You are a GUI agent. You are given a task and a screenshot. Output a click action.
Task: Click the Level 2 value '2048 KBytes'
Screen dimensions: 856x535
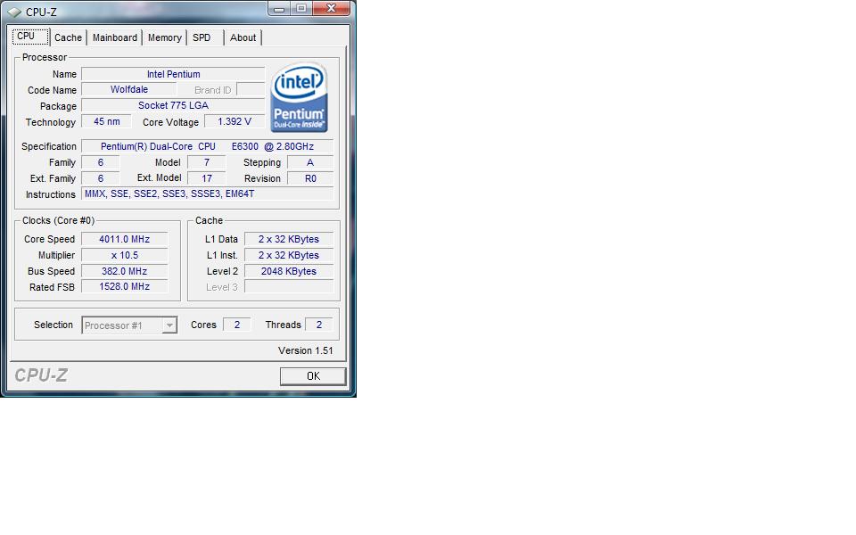[288, 271]
